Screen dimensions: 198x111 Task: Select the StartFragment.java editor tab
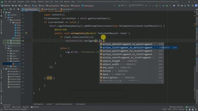coord(30,9)
